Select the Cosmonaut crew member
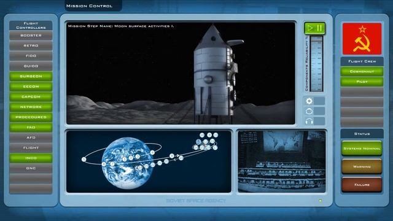393x221 pixels. [x=362, y=71]
